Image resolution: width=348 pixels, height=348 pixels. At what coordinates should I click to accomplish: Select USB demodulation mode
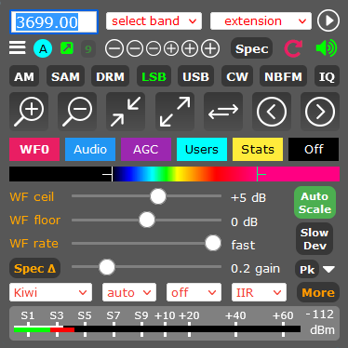point(195,76)
